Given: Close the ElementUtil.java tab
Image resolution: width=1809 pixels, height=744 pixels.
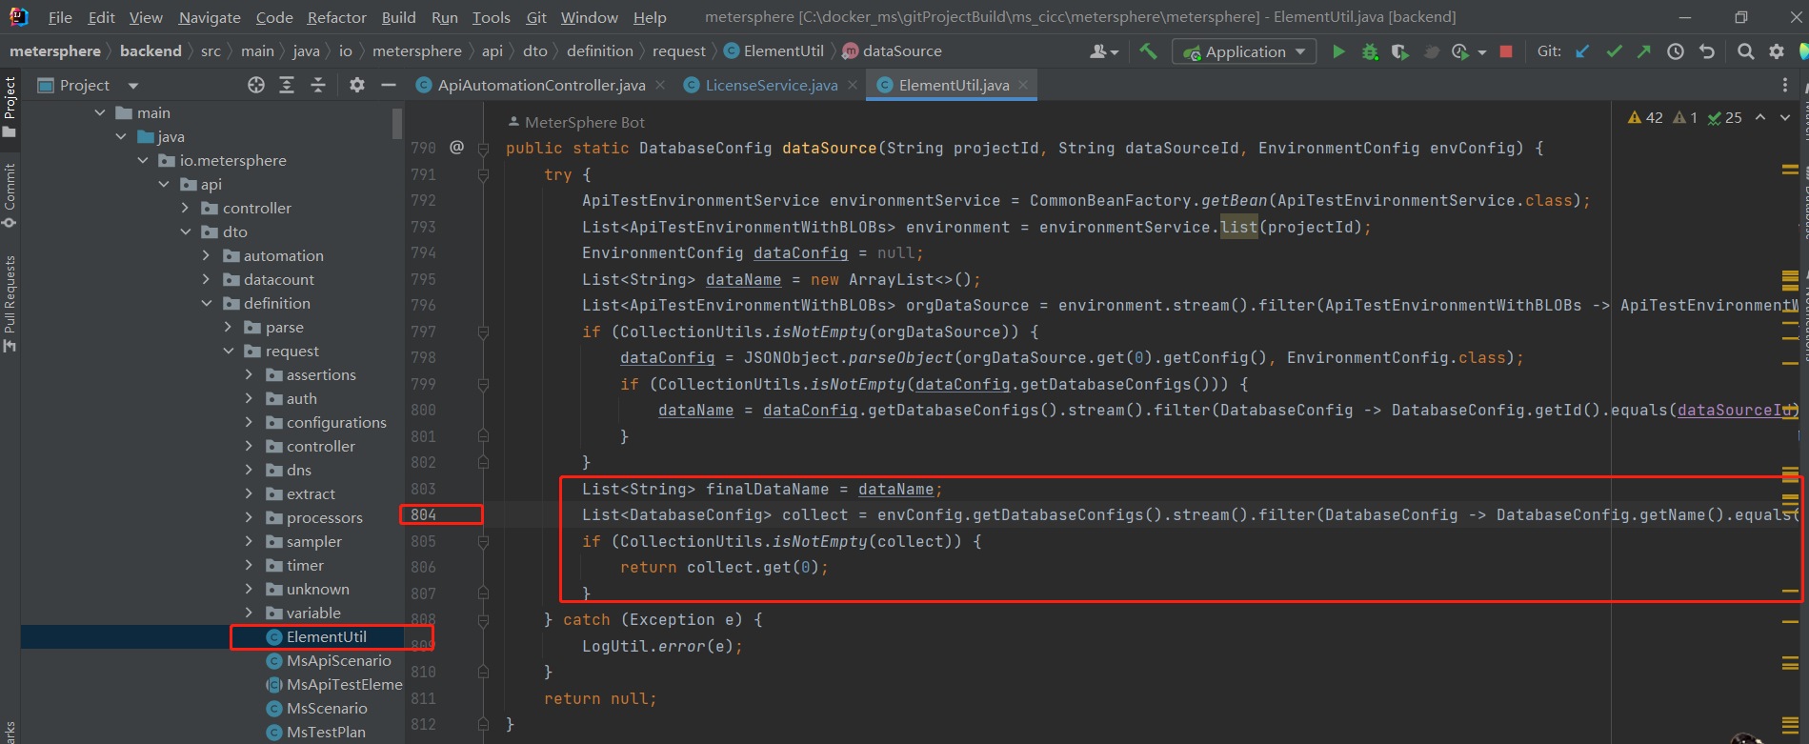Looking at the screenshot, I should (x=1023, y=85).
